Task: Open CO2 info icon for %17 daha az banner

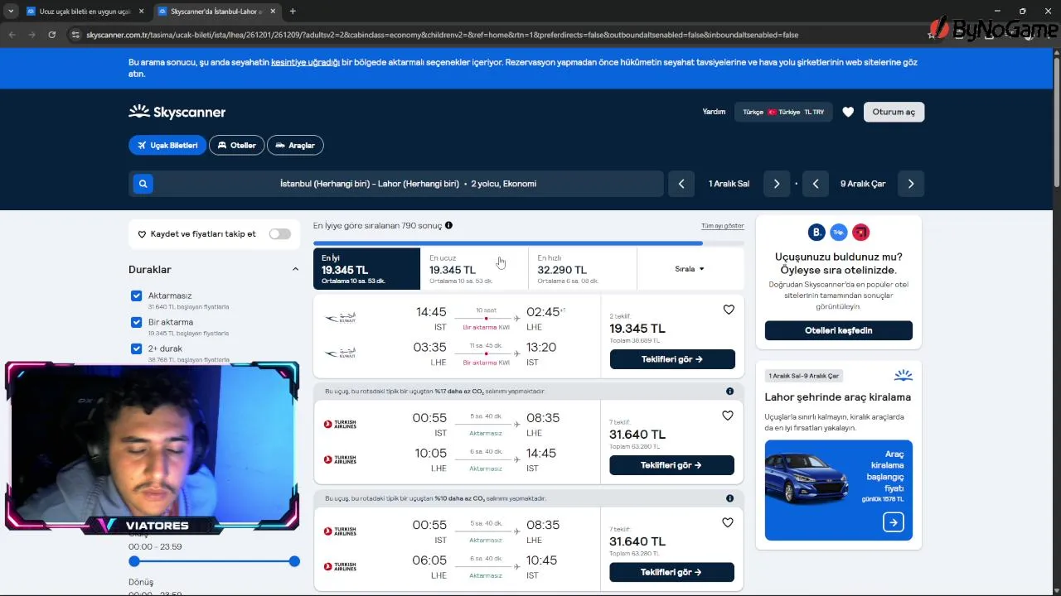Action: point(729,392)
